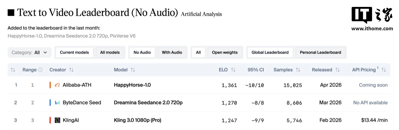Sort table by Samples column arrows
The width and height of the screenshot is (399, 130).
click(x=298, y=70)
